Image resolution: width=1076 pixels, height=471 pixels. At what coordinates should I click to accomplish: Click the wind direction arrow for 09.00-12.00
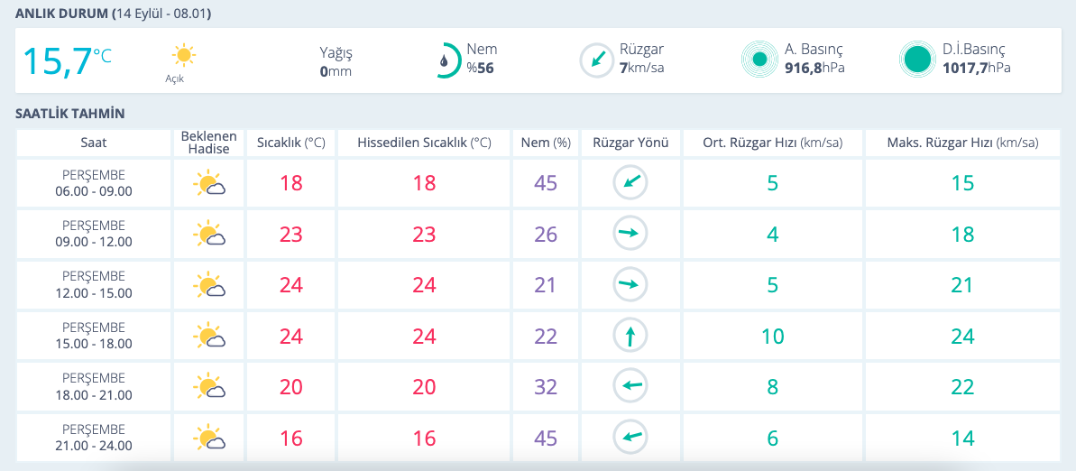[630, 235]
